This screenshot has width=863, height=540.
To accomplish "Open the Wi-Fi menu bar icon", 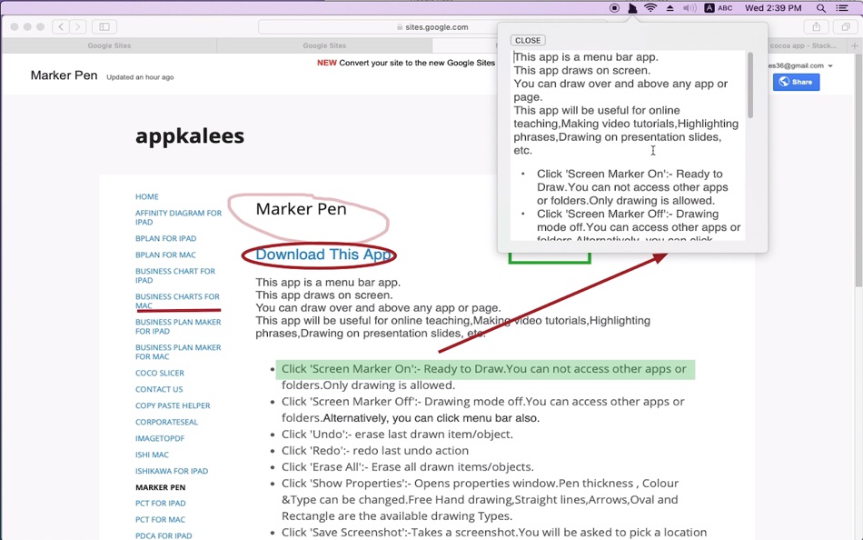I will (650, 8).
